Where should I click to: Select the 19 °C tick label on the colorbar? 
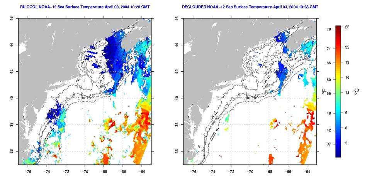tap(347, 62)
